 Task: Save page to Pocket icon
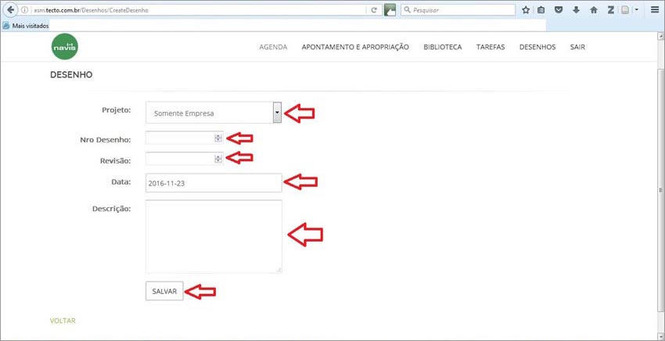[x=559, y=9]
